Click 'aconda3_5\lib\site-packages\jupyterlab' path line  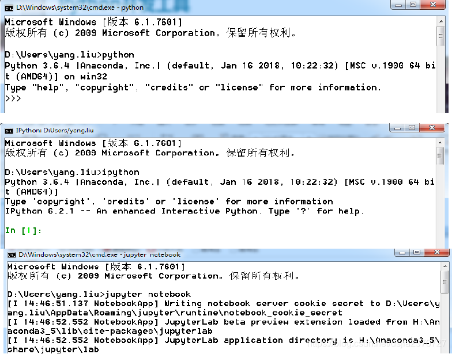click(110, 331)
